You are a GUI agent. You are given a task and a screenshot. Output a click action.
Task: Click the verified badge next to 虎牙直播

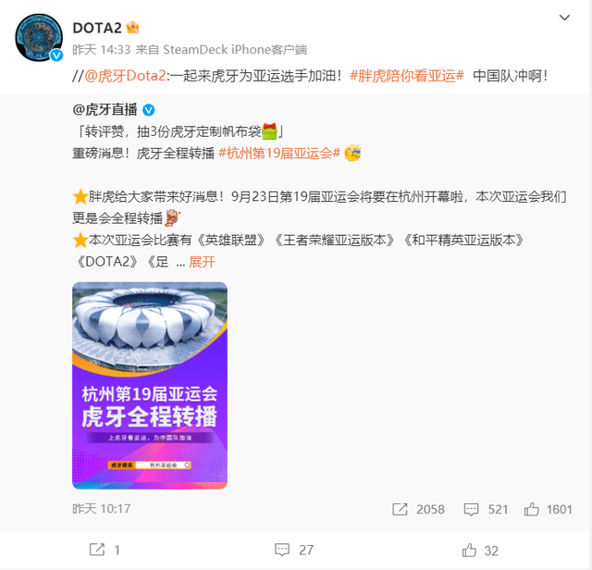[x=148, y=110]
